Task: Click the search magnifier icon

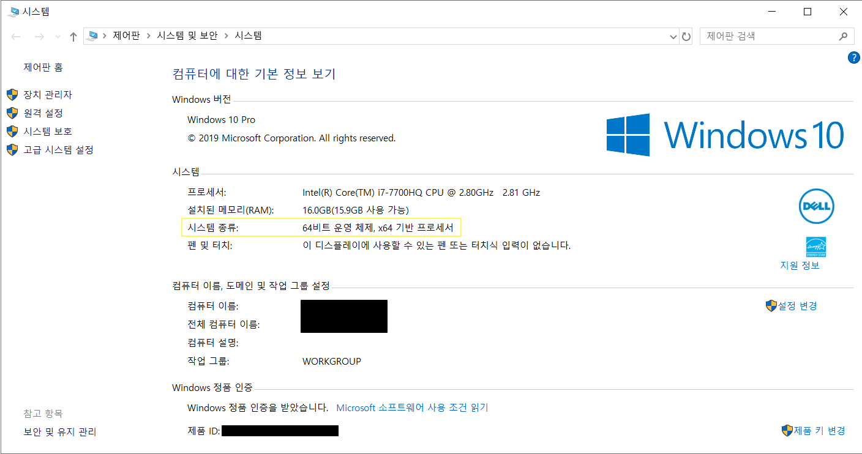Action: 844,36
